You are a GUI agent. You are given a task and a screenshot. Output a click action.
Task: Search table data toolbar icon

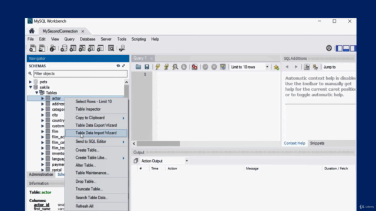coord(111,48)
